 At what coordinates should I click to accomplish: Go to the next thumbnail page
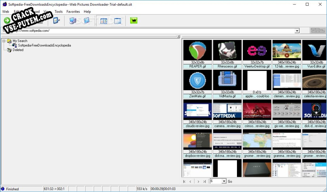click(198, 181)
